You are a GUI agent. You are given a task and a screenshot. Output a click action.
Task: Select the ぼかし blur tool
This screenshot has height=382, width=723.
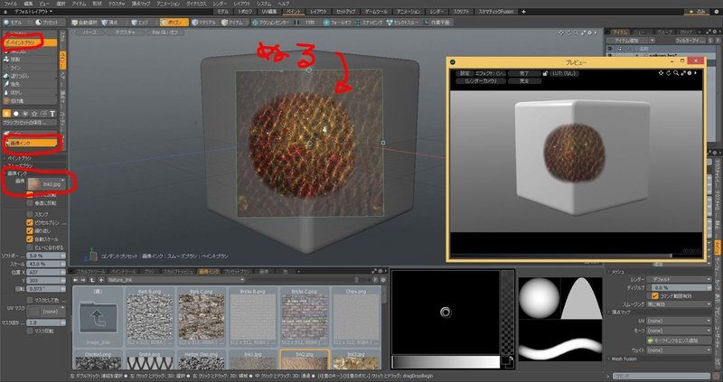pos(30,92)
